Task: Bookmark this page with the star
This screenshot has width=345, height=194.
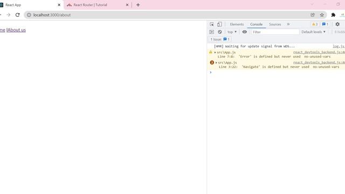Action: (x=322, y=15)
